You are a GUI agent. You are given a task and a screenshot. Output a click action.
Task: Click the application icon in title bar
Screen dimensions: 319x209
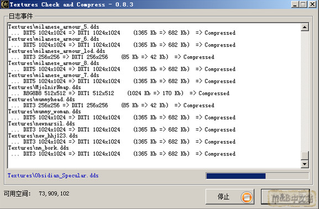pos(4,4)
